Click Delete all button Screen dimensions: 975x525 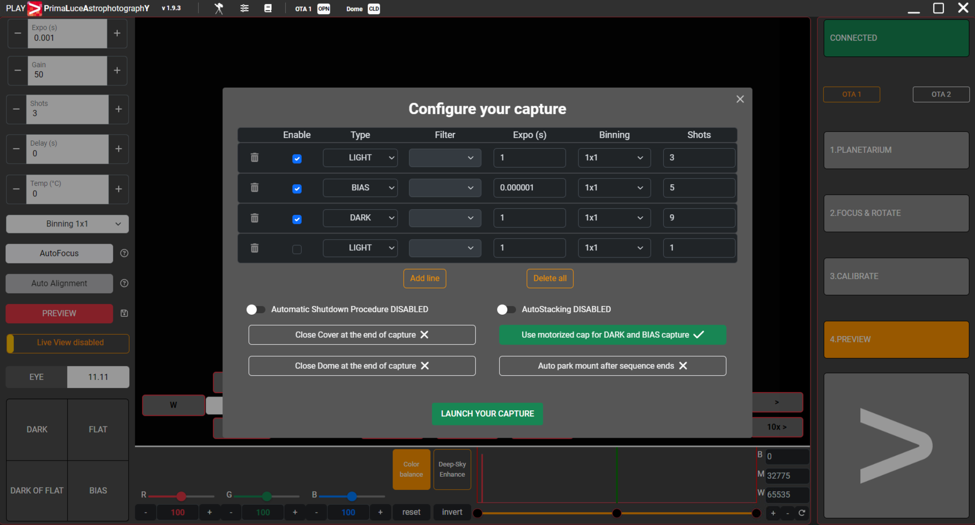pyautogui.click(x=550, y=279)
